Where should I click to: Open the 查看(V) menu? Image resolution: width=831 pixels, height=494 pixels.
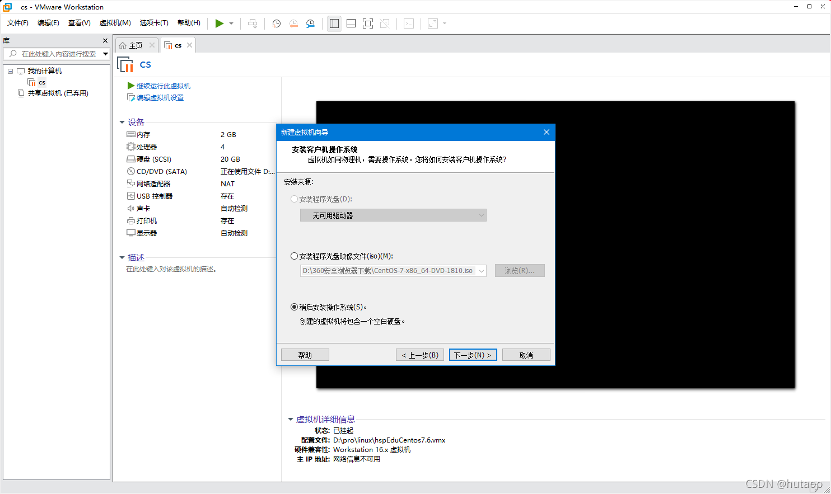click(79, 23)
